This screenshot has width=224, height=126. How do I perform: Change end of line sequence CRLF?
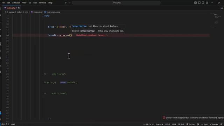click(174, 124)
